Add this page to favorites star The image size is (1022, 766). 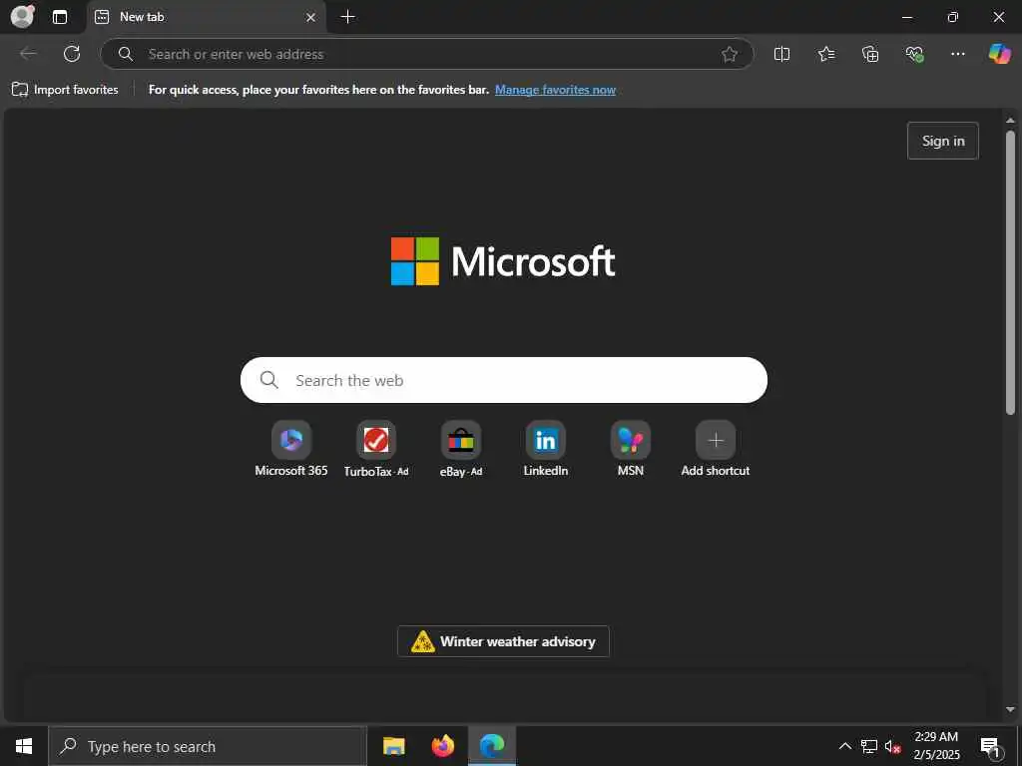coord(730,54)
